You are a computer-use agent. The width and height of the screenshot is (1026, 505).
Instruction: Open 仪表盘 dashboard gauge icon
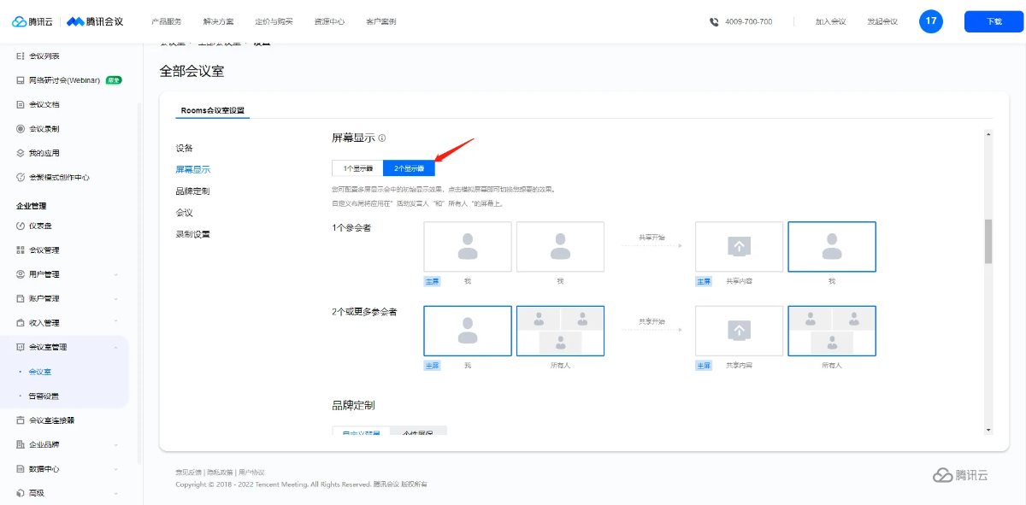(x=21, y=226)
